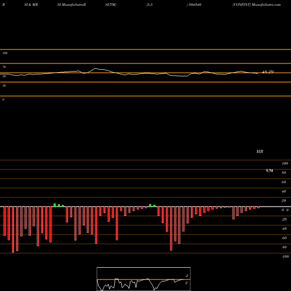Click the 9.74 value in MR panel
This screenshot has height=291, width=291.
[x=269, y=171]
